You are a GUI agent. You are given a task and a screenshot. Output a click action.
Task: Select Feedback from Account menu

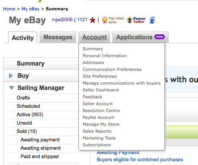click(x=93, y=97)
